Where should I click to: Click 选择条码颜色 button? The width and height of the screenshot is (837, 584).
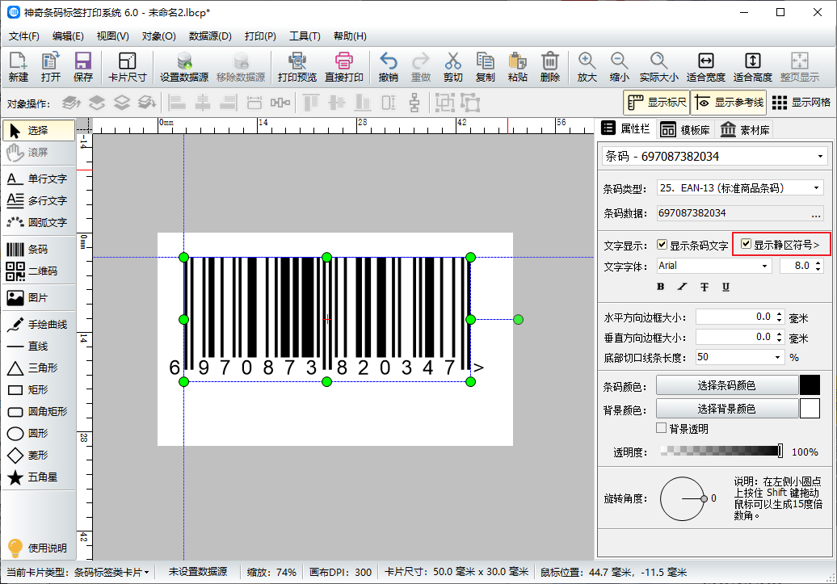[x=726, y=385]
